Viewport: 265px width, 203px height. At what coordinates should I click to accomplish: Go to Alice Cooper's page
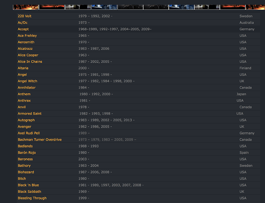[x=28, y=55]
